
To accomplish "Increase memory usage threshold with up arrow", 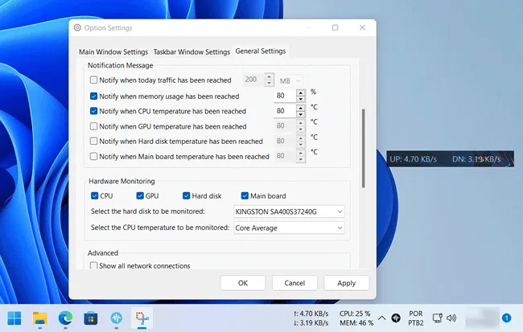I will click(301, 93).
